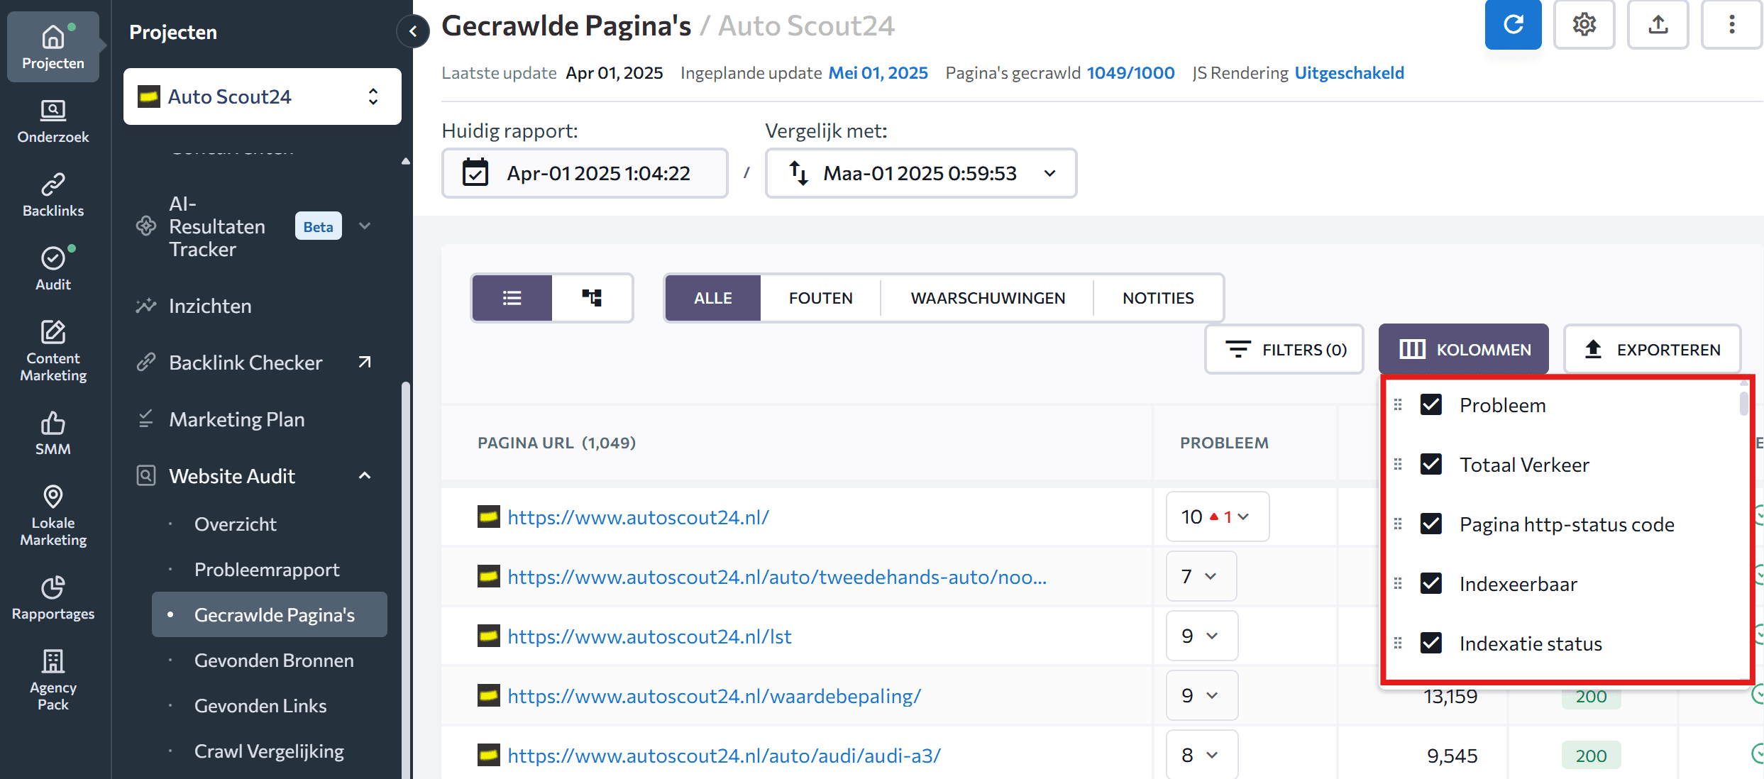Click drag handle next to Probleem
The image size is (1764, 779).
1398,405
